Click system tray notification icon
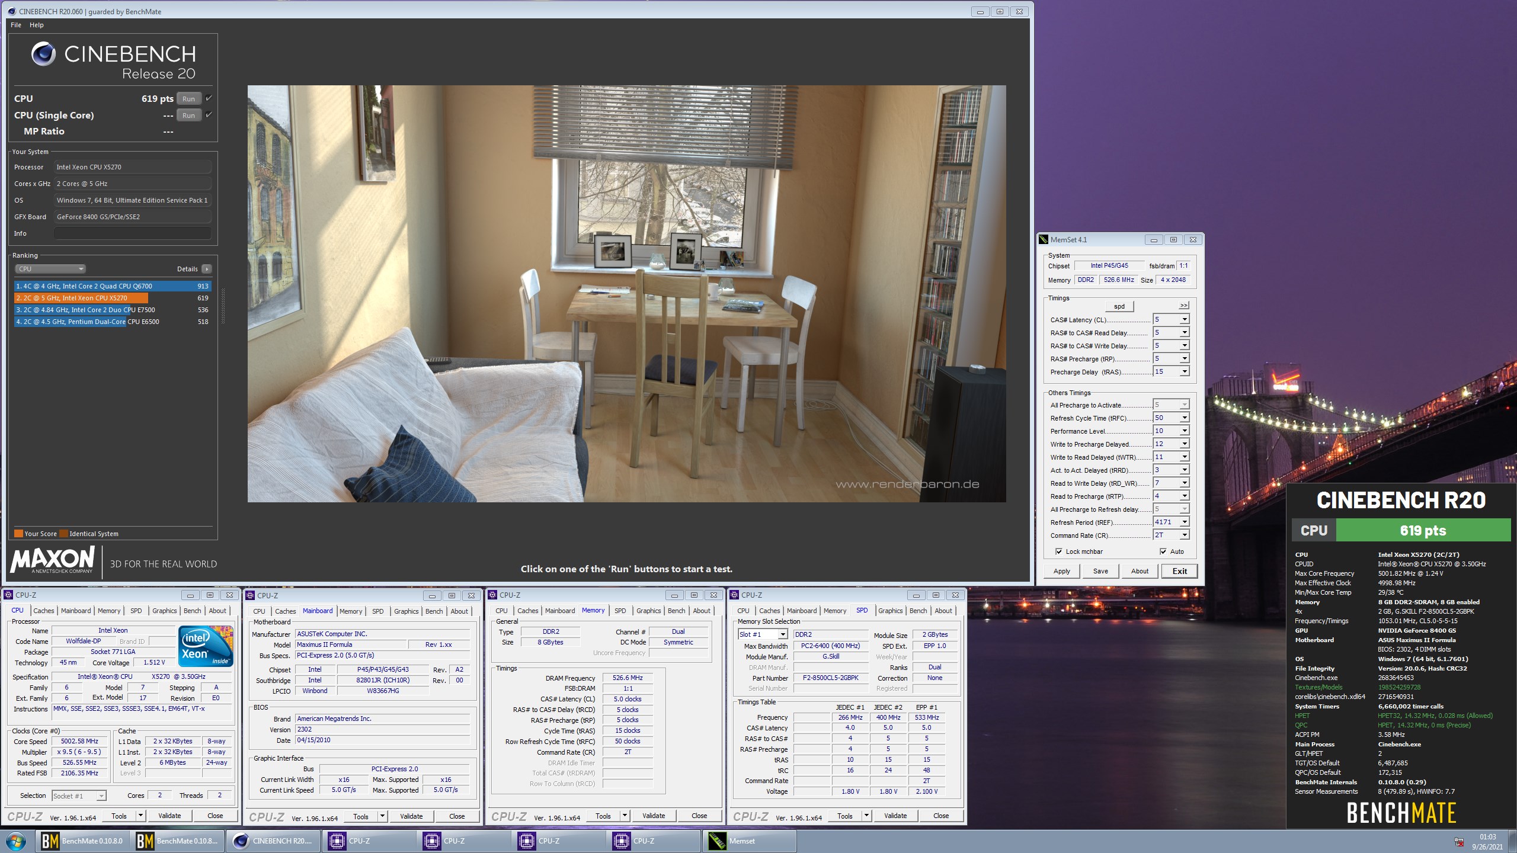Screen dimensions: 1517x853 pyautogui.click(x=1458, y=842)
